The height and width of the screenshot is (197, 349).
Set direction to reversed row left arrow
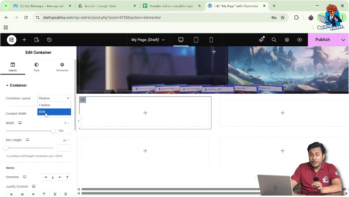coord(60,177)
